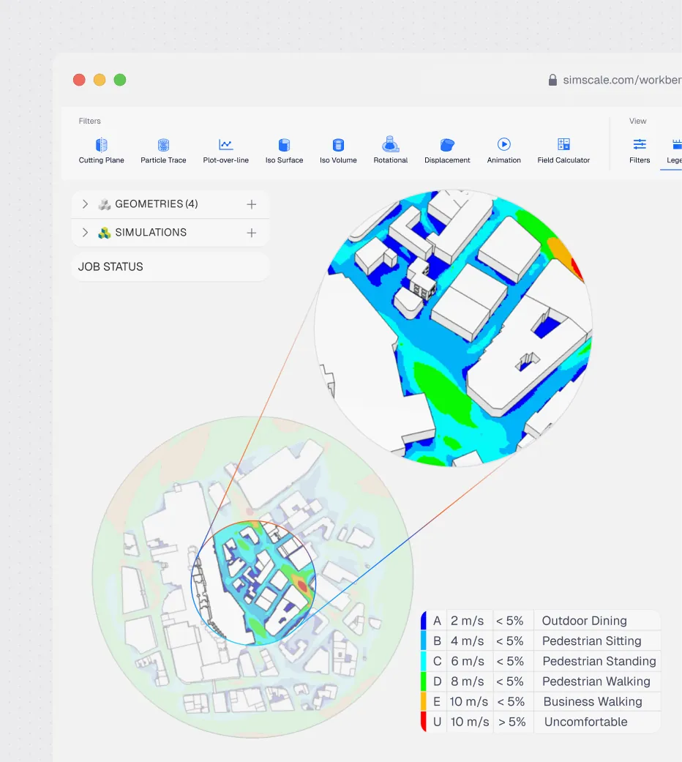Expand the GEOMETRIES (4) tree
Screen dimensions: 682x762
click(85, 204)
